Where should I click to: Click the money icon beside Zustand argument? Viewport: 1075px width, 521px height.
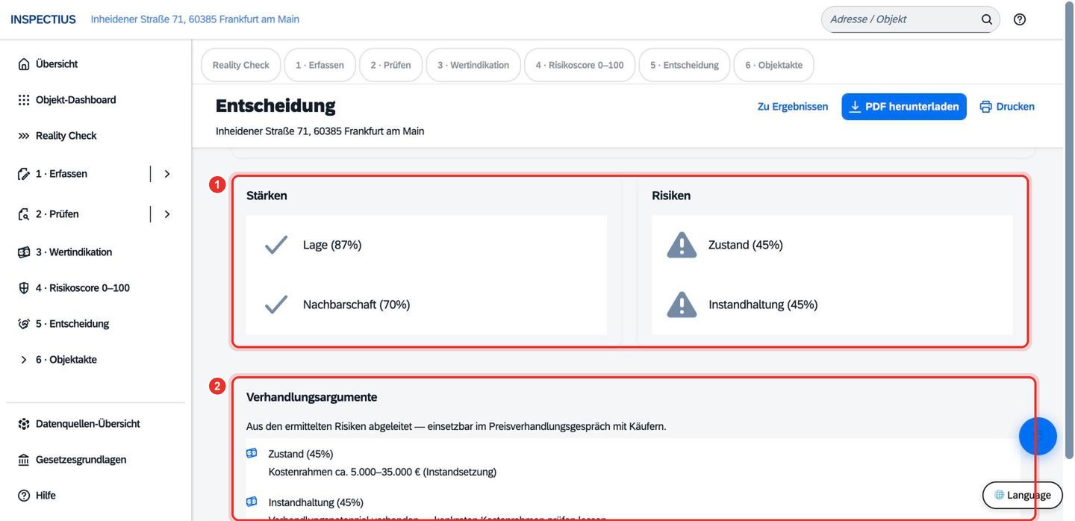[252, 453]
